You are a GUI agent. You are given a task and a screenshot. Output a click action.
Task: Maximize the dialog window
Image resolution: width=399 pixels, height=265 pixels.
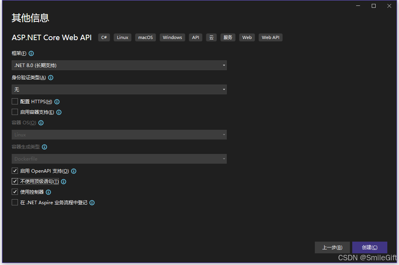tap(374, 6)
